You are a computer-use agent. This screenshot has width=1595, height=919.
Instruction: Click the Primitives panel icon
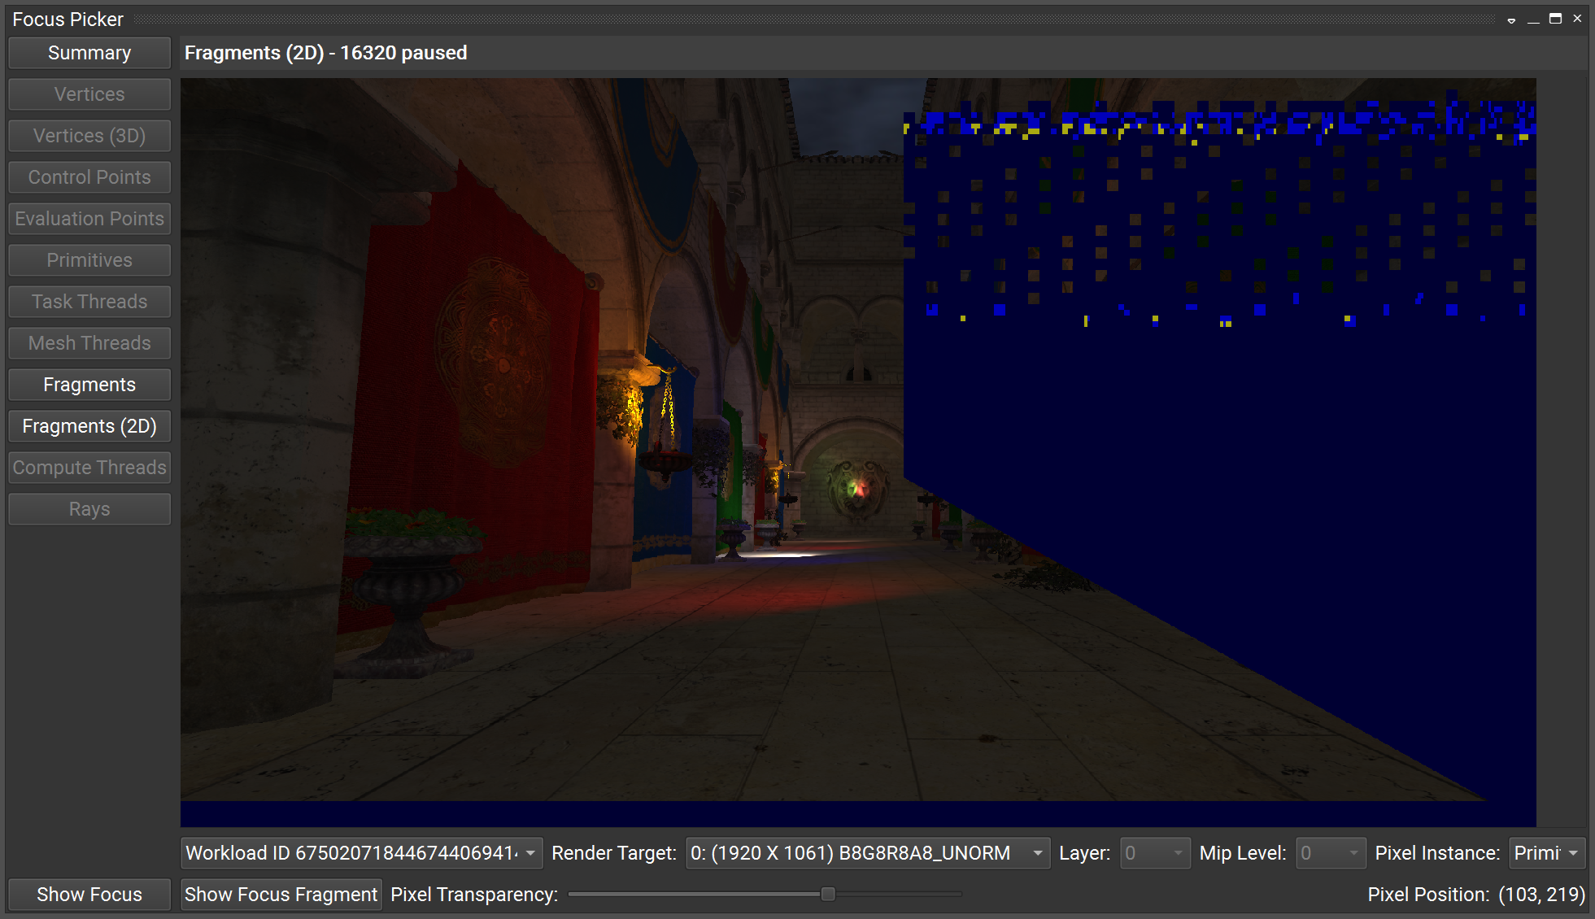89,259
